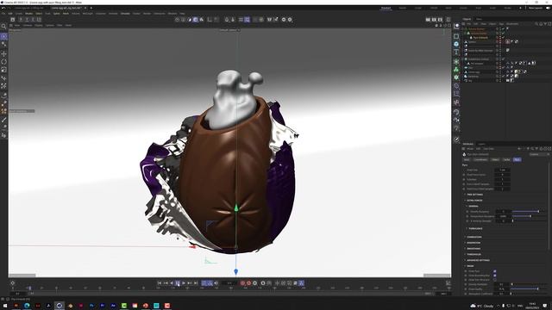Toggle the Y axis lock icon
This screenshot has height=310, width=552.
(27, 20)
